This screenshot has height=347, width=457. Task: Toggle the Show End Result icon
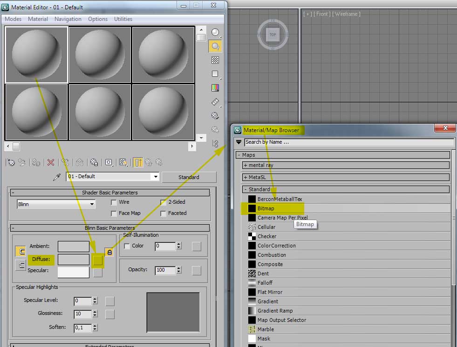[138, 162]
